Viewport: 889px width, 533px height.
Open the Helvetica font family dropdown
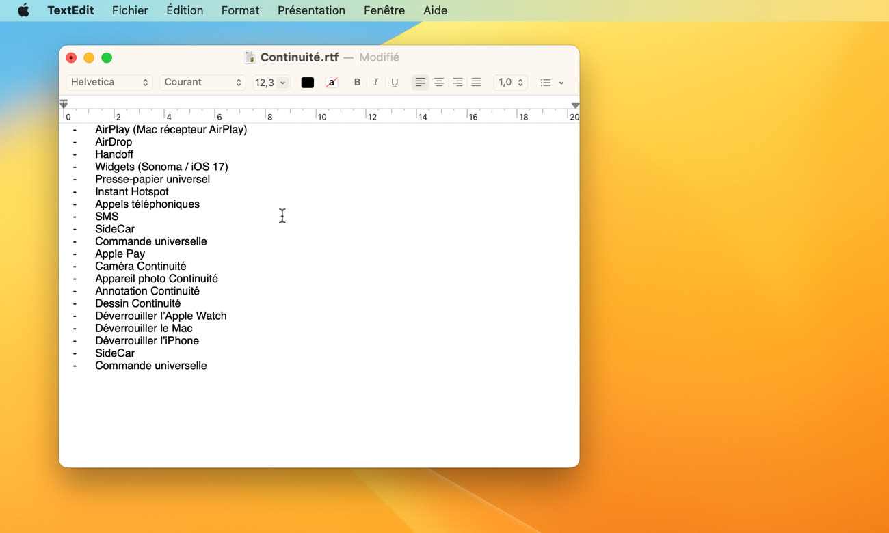[x=109, y=82]
